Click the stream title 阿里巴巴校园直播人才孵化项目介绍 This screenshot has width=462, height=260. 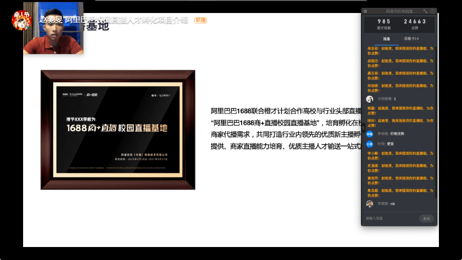(x=126, y=20)
